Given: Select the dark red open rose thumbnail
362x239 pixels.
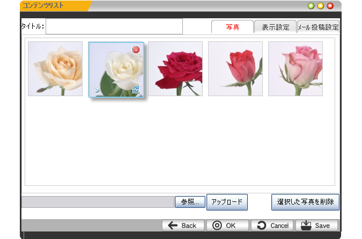Looking at the screenshot, I should [175, 69].
